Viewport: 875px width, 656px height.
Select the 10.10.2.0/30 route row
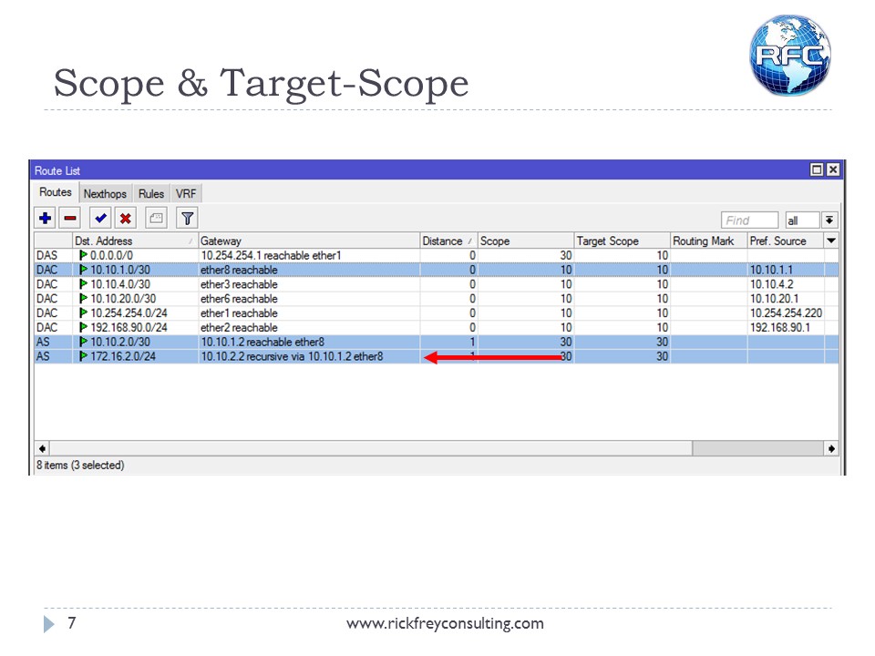[437, 342]
